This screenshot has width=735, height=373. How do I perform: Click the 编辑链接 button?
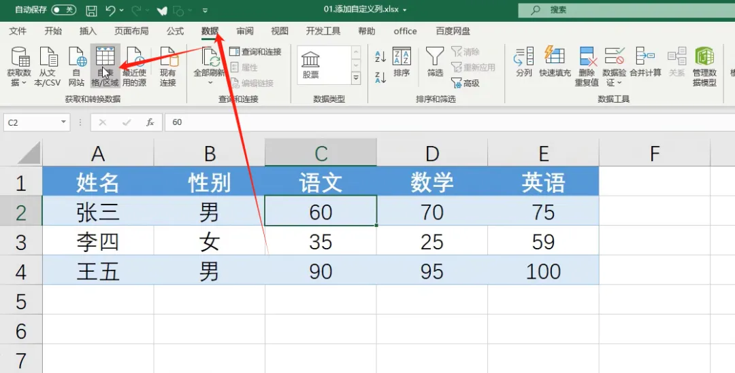(252, 84)
